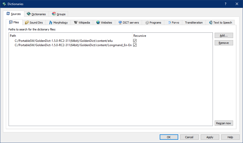Close the Dictionaries dialog window
The width and height of the screenshot is (243, 143).
click(237, 4)
